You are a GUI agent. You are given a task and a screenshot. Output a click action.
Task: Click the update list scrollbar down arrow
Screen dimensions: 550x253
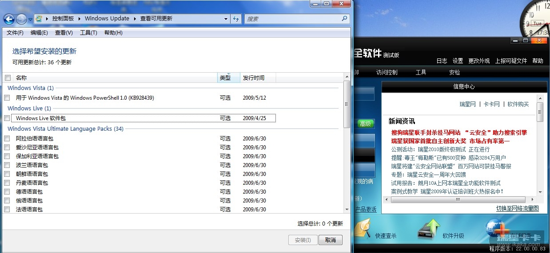pos(347,209)
